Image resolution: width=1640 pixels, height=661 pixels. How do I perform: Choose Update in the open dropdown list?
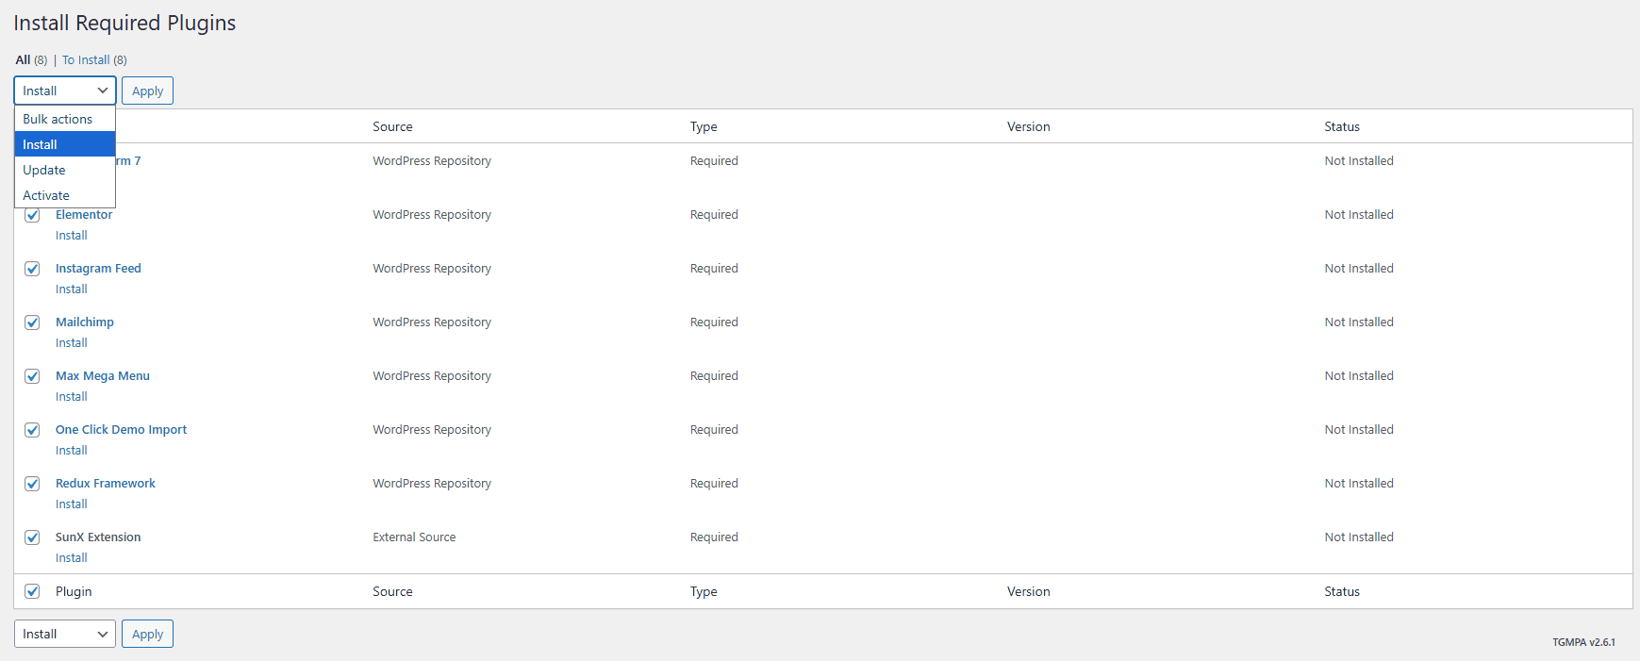[64, 170]
